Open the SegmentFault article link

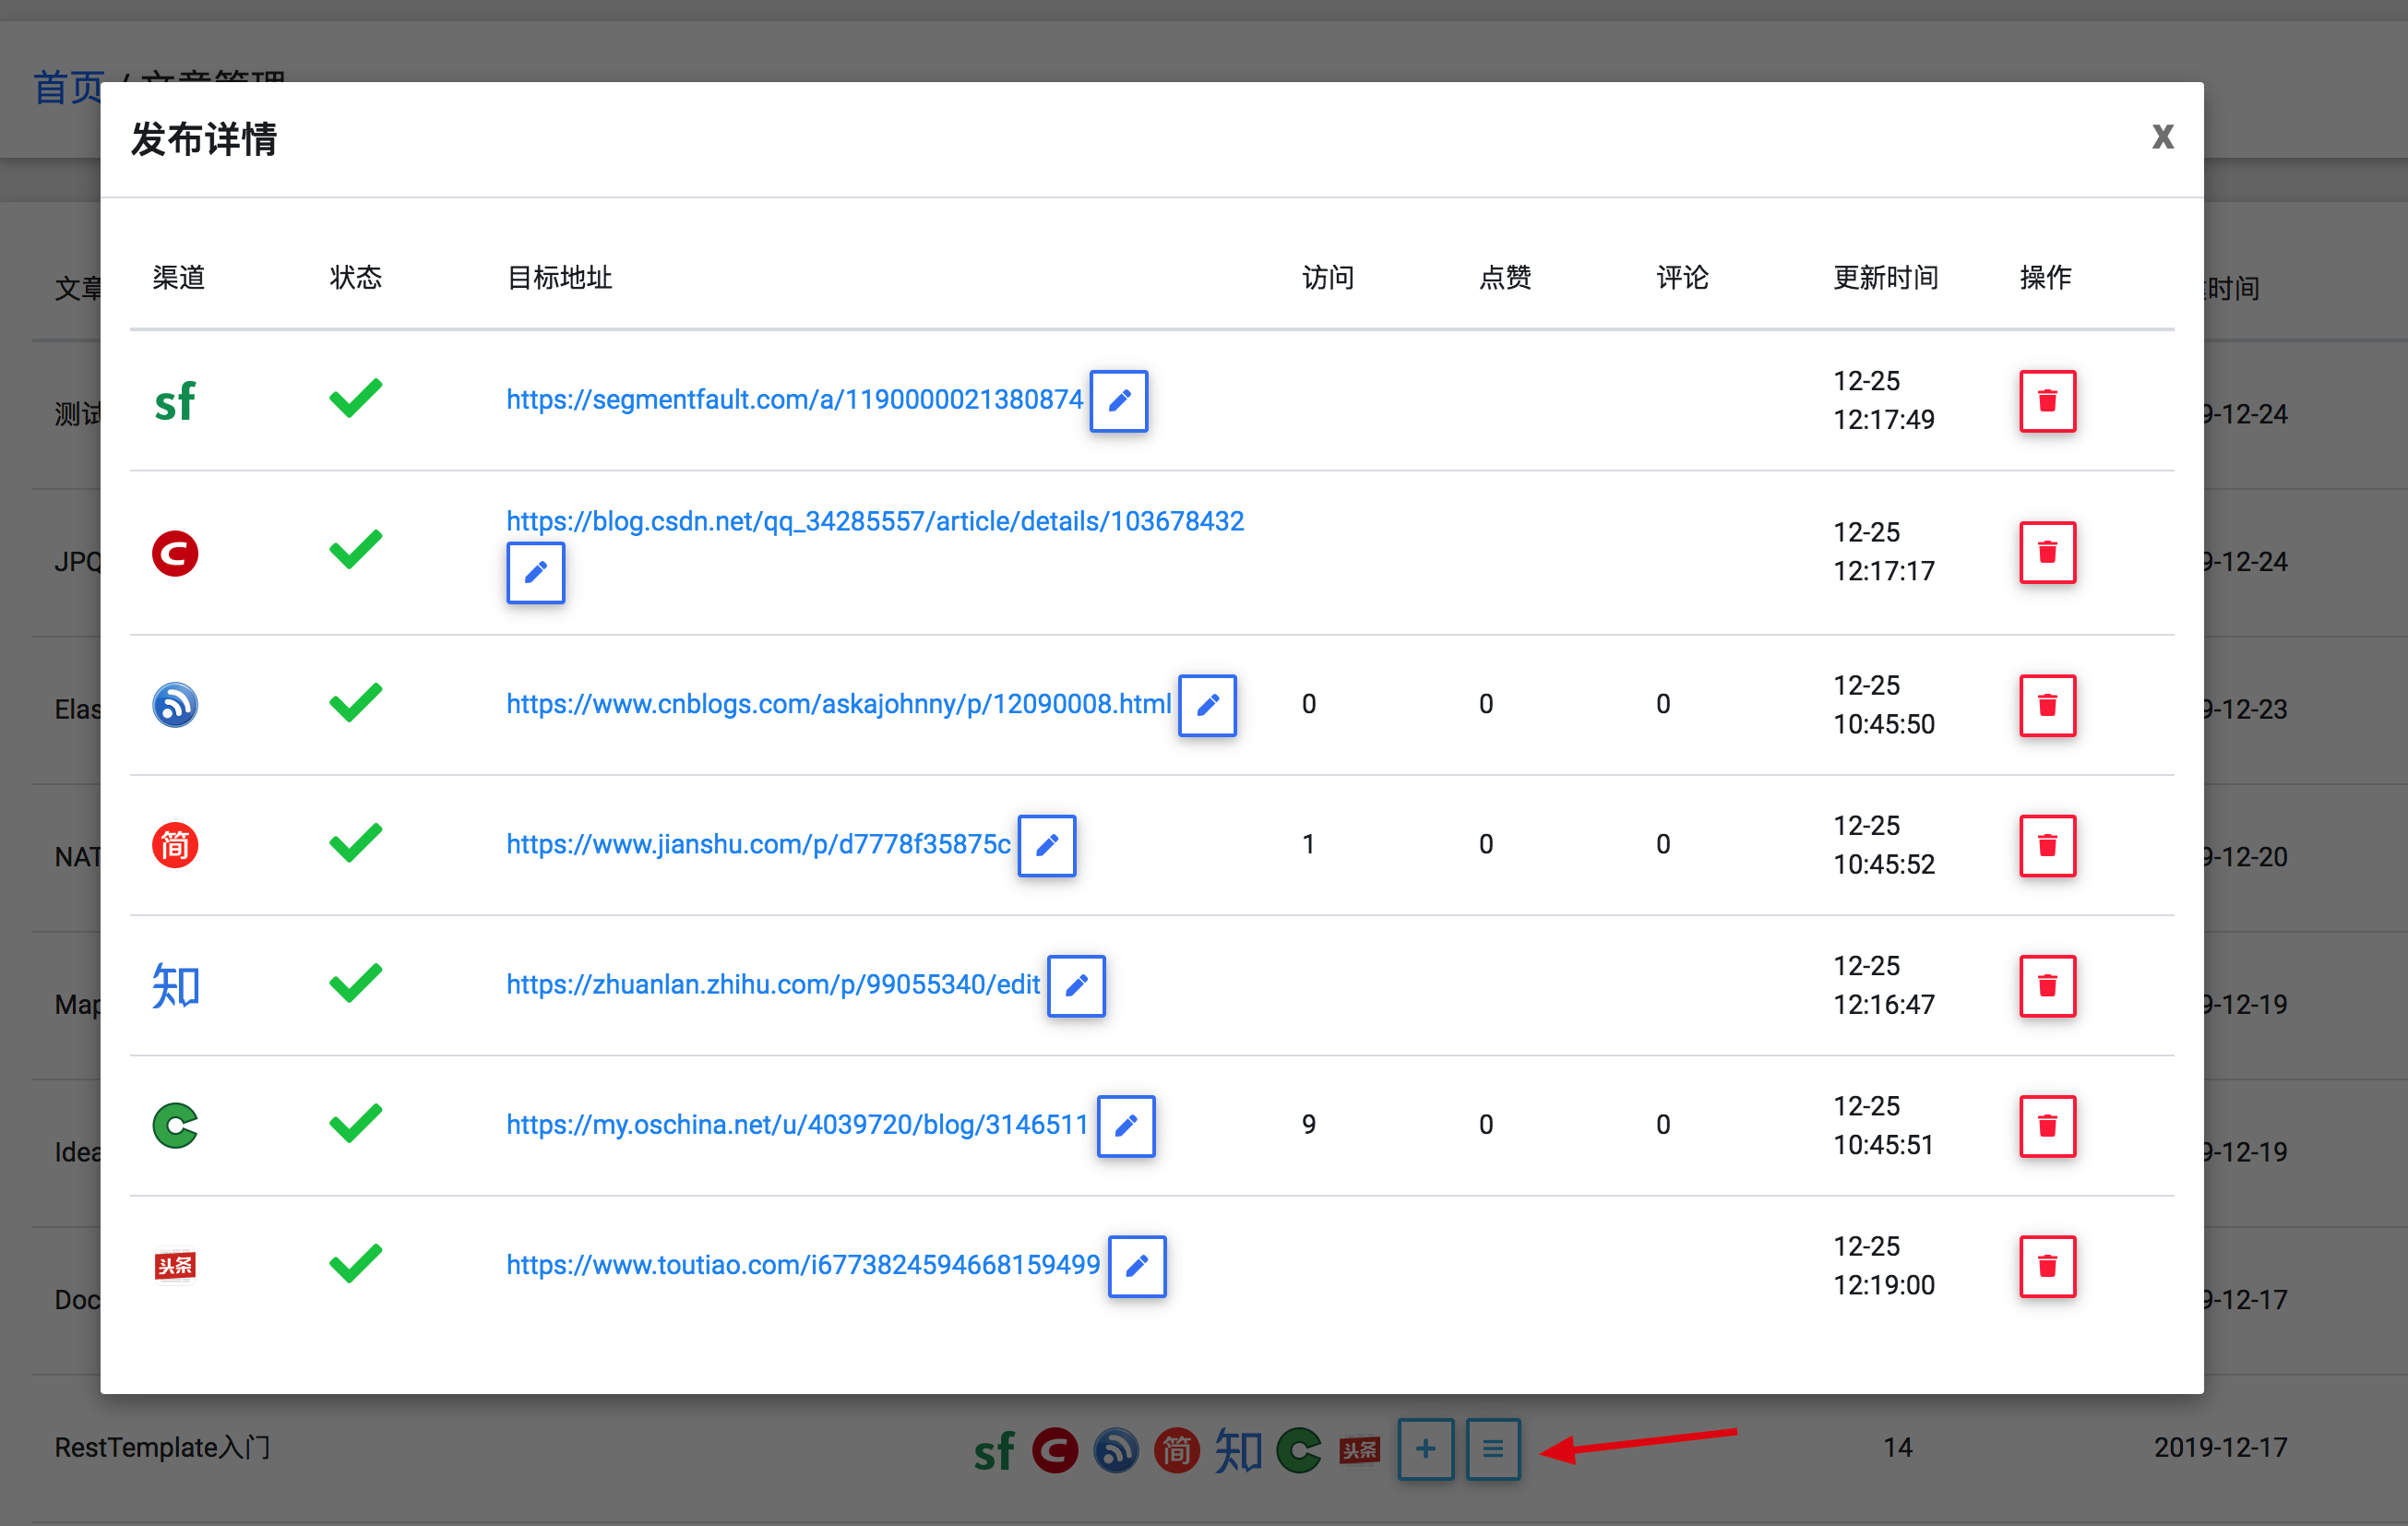(x=793, y=399)
